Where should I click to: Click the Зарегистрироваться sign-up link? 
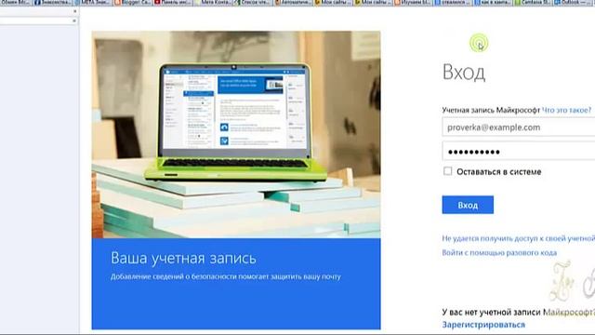pyautogui.click(x=483, y=325)
